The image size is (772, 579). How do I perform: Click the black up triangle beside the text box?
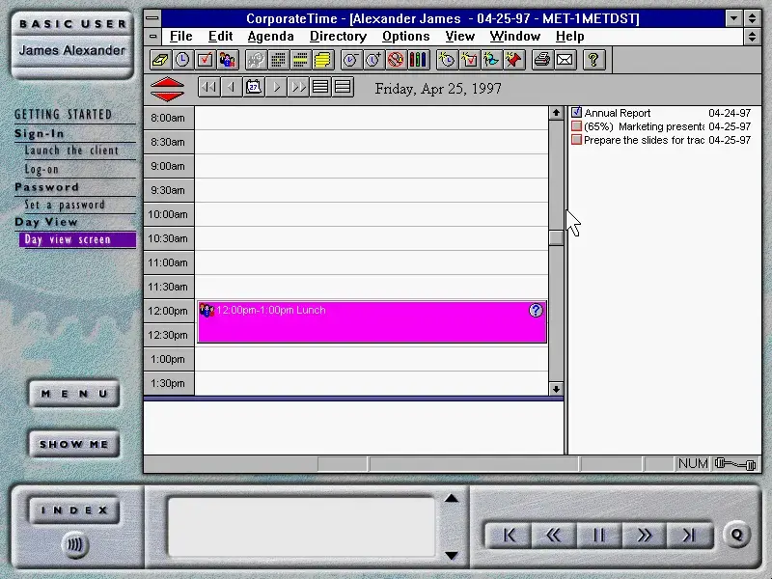pyautogui.click(x=452, y=498)
